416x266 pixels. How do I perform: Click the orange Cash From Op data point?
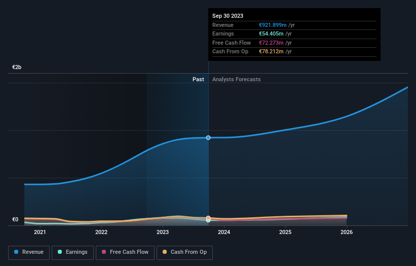(208, 218)
